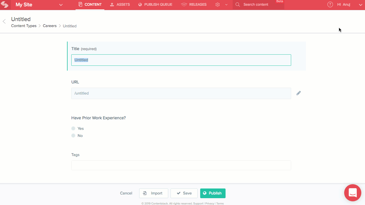Open the Terms footer link
The image size is (365, 205).
tap(220, 204)
